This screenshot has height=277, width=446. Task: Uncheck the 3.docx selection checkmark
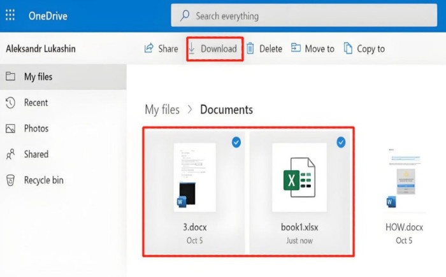(x=236, y=143)
